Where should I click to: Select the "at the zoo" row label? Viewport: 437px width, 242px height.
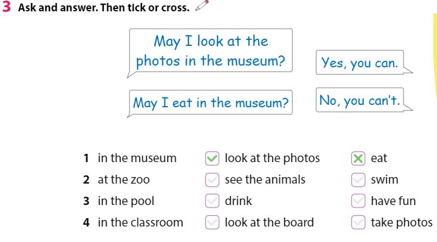pos(123,180)
